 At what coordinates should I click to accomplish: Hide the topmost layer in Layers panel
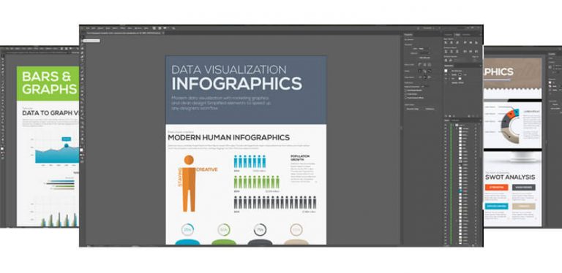click(446, 125)
